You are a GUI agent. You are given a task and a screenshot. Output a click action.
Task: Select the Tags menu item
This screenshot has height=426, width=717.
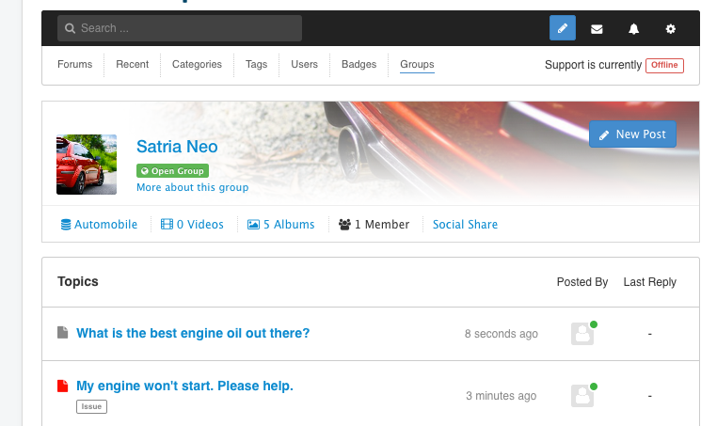(x=256, y=65)
